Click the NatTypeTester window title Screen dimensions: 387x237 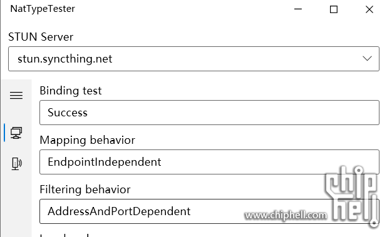pos(43,9)
